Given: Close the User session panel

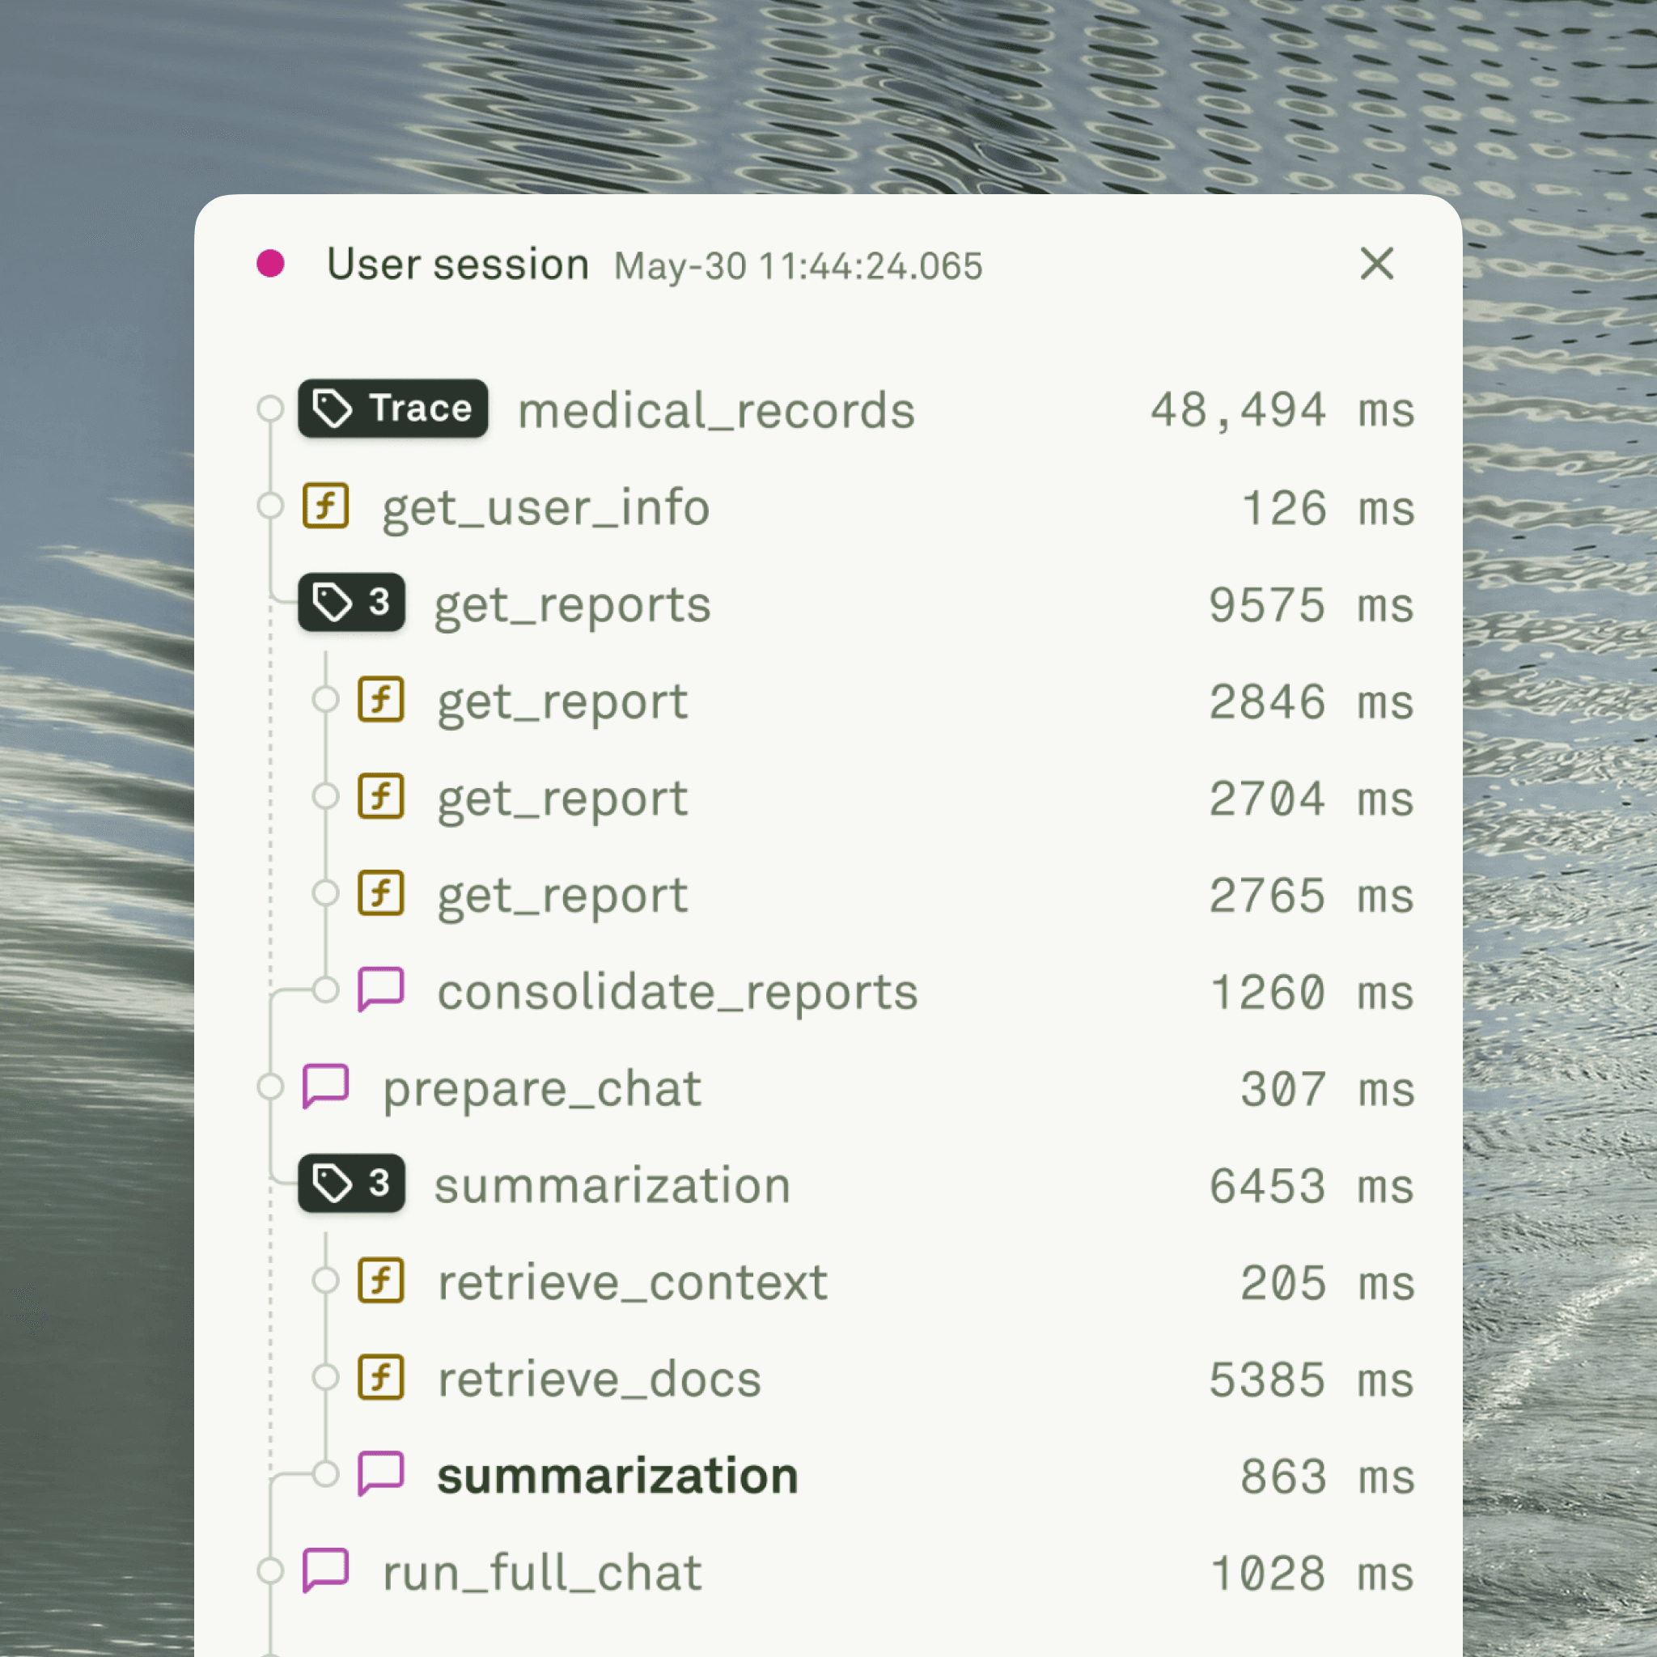Looking at the screenshot, I should (1377, 263).
